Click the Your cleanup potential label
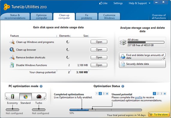Viewport: 171px width, 118px height. pos(43,72)
